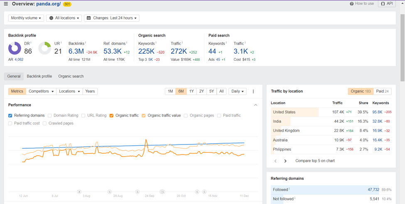Image resolution: width=405 pixels, height=204 pixels.
Task: Open the Daily interval dropdown
Action: click(237, 92)
